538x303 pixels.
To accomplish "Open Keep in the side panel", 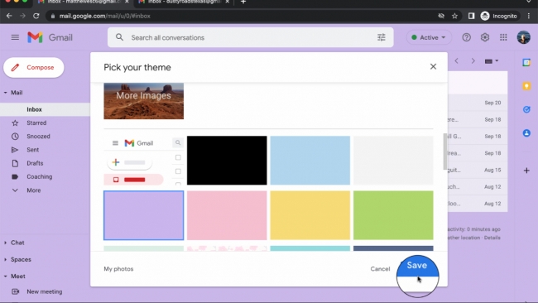I will pyautogui.click(x=526, y=86).
